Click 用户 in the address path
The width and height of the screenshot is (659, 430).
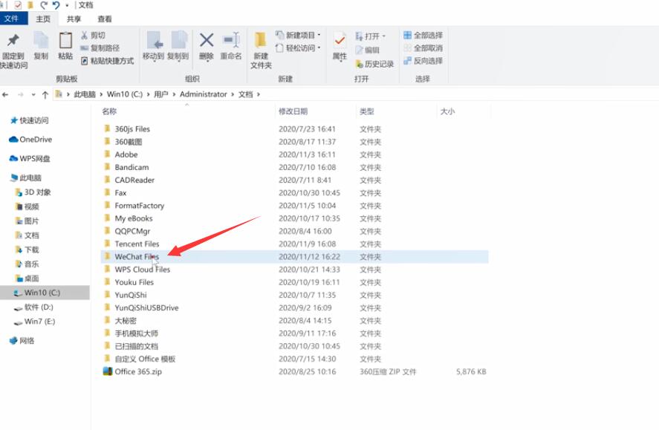coord(160,94)
